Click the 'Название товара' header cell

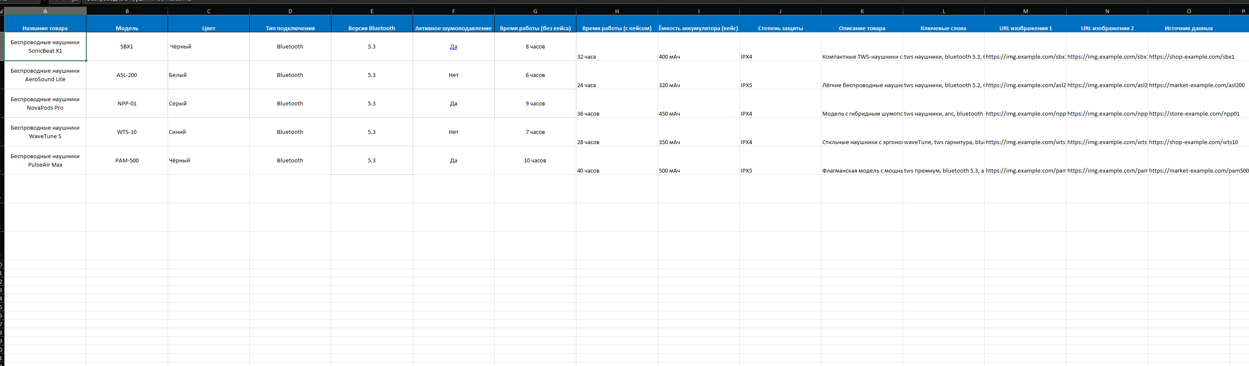click(x=45, y=24)
